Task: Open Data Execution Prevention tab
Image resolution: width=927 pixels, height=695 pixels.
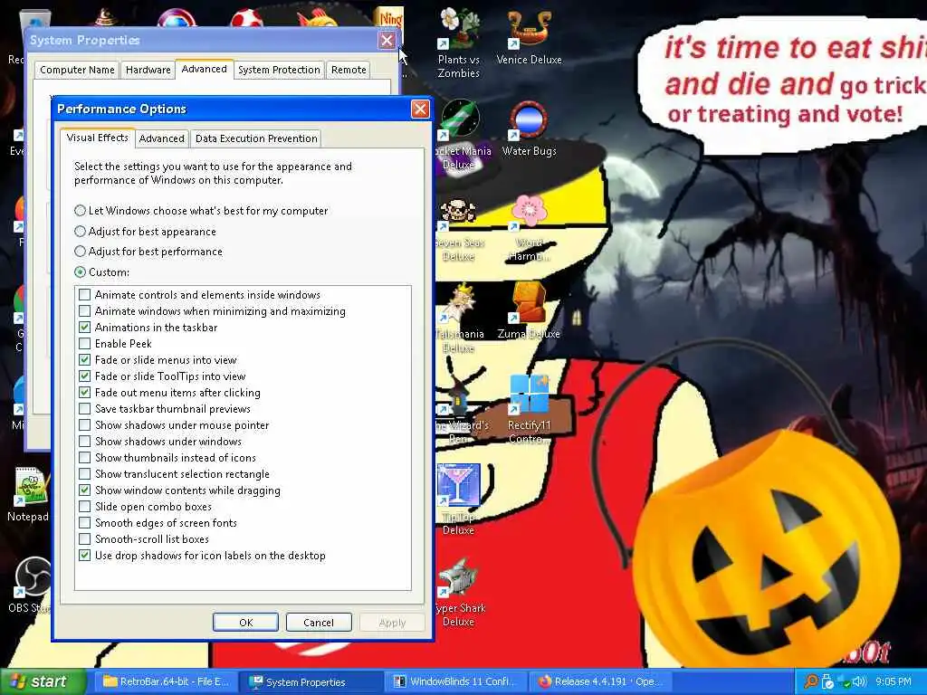Action: (256, 138)
